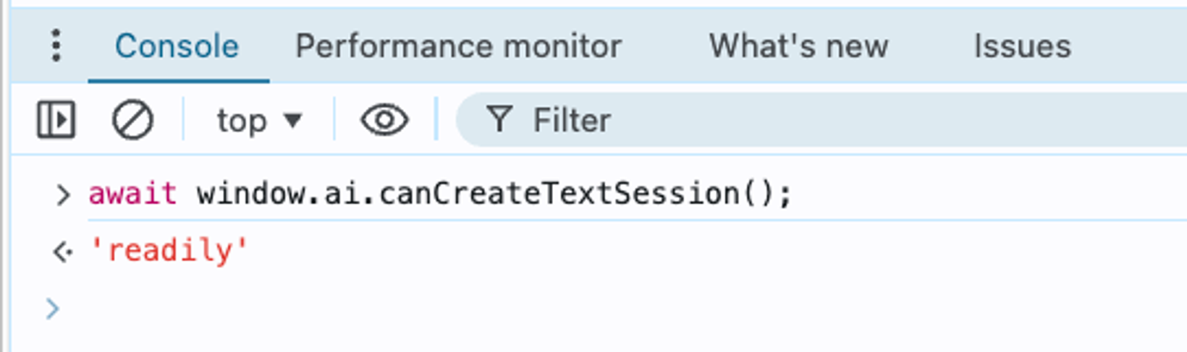Click the return-value arrow beside 'readily'
This screenshot has height=352, width=1187.
point(63,252)
